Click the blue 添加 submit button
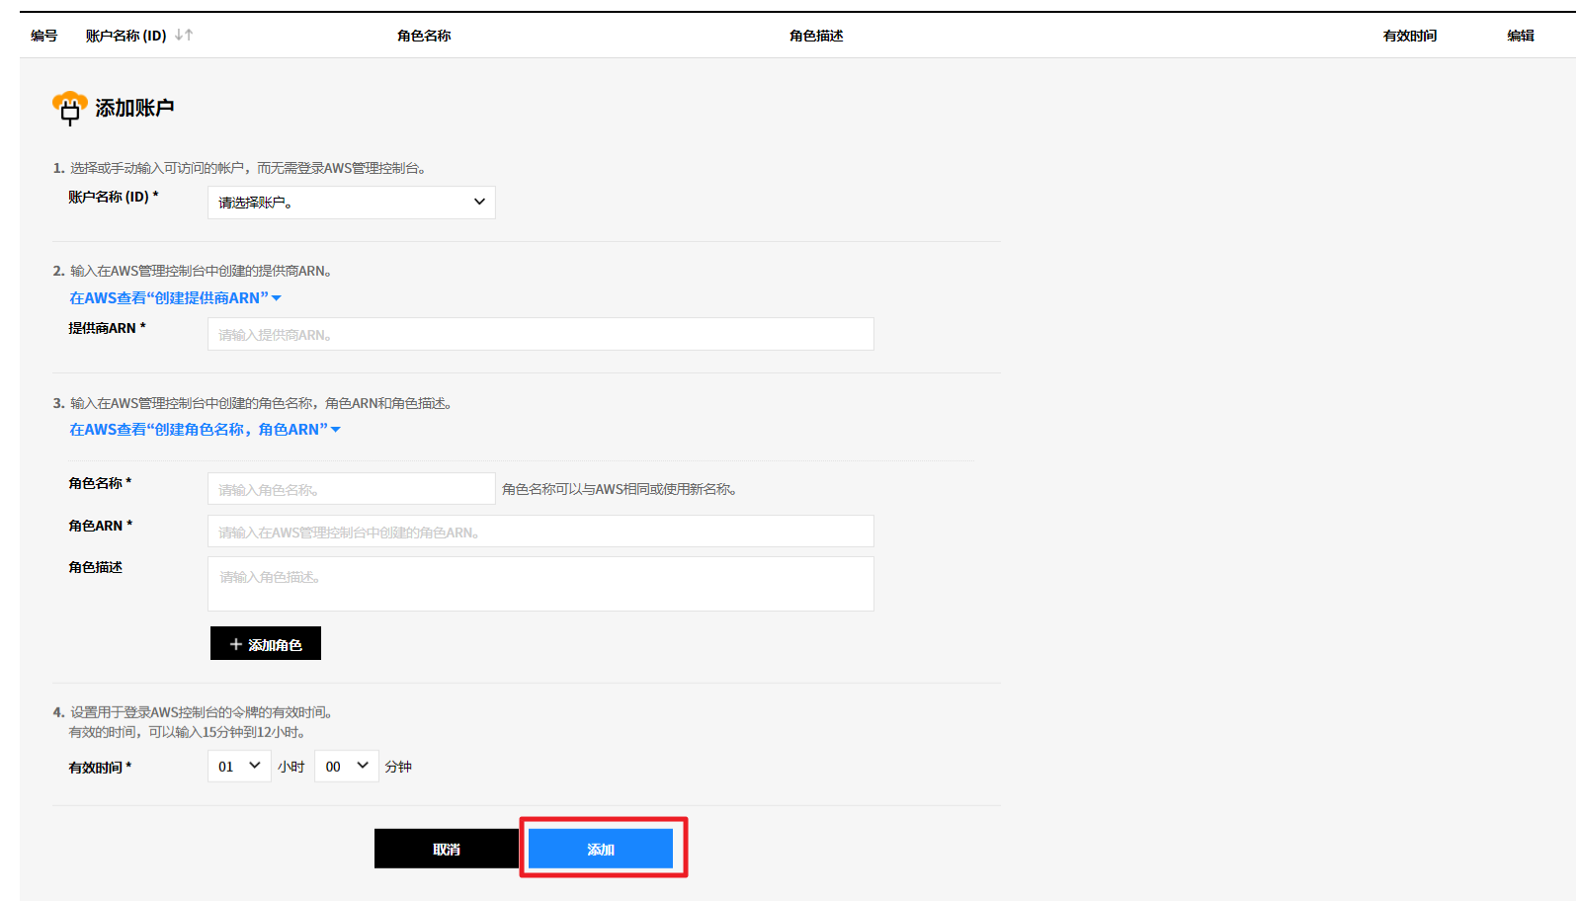1577x901 pixels. point(601,849)
